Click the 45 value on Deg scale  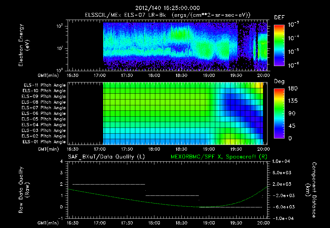[x=292, y=126]
